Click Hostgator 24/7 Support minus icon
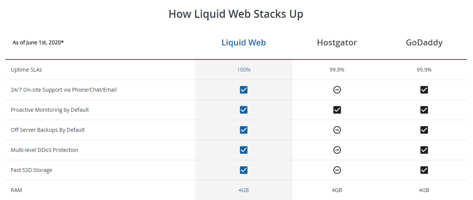Viewport: 473px width, 200px height. tap(337, 90)
